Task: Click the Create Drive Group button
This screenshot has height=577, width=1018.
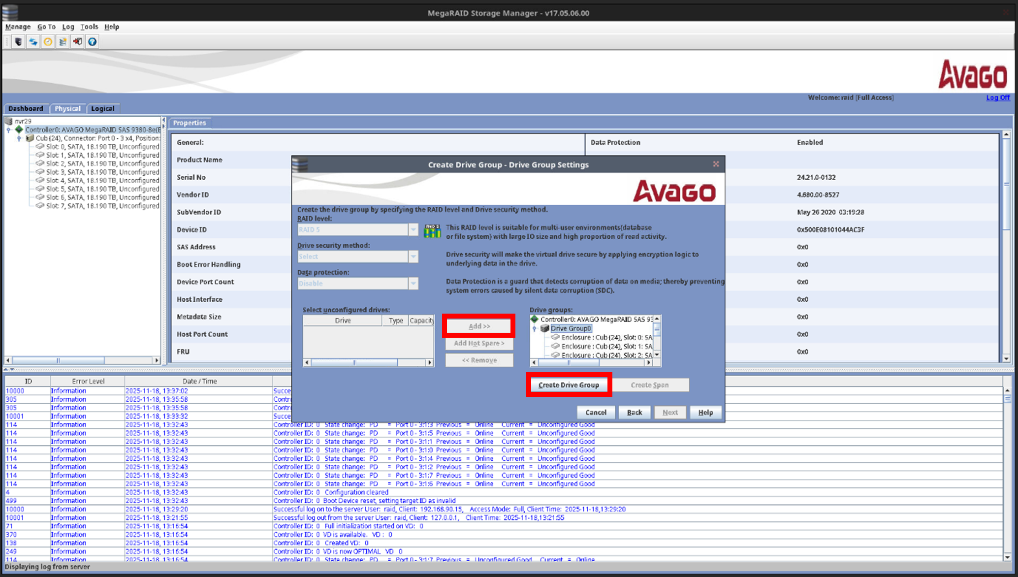Action: pos(569,385)
